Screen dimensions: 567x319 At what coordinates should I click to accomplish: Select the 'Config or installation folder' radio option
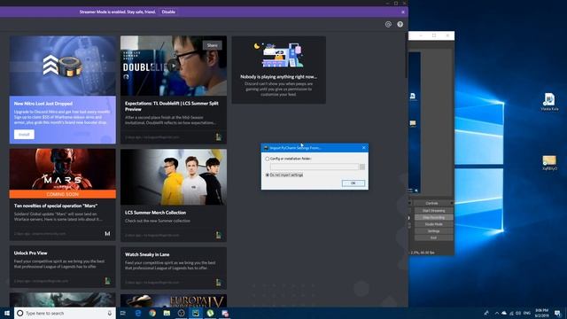click(268, 159)
